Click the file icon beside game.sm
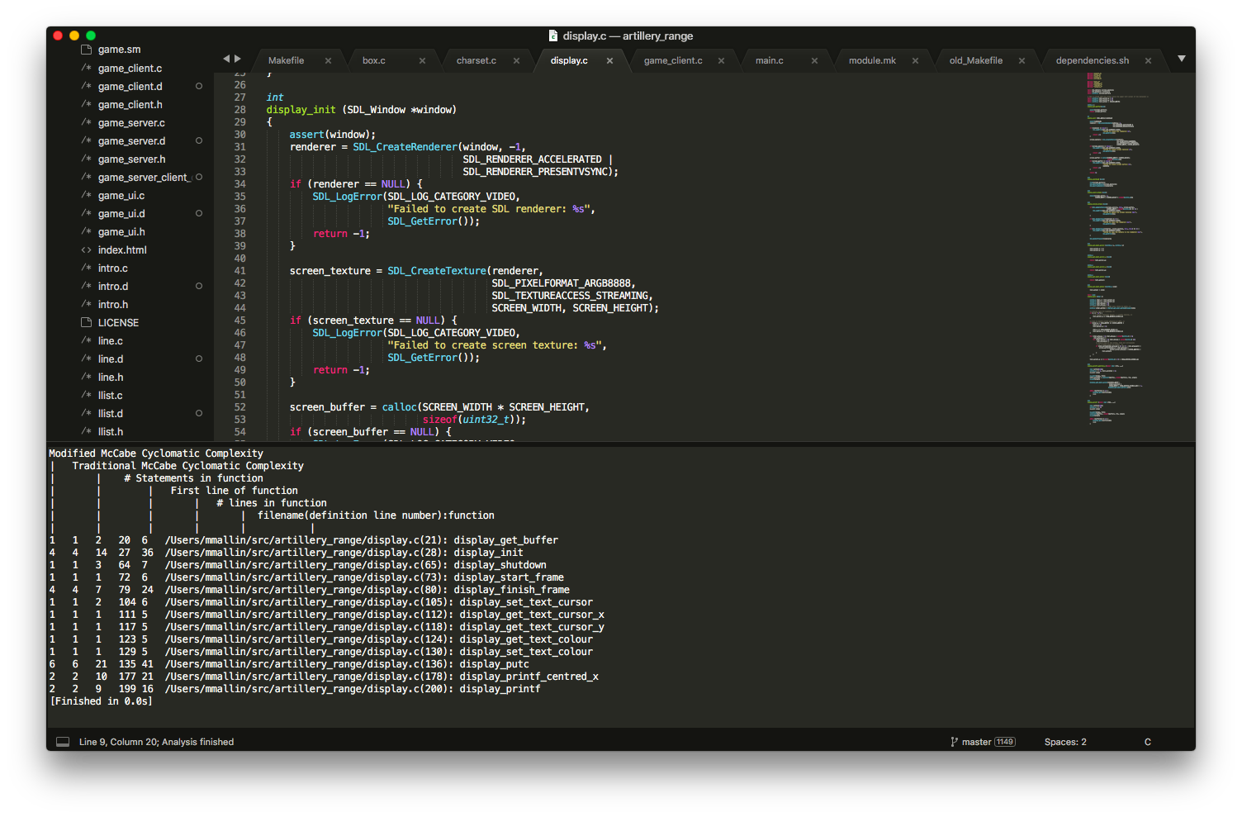Viewport: 1242px width, 817px height. coord(86,49)
